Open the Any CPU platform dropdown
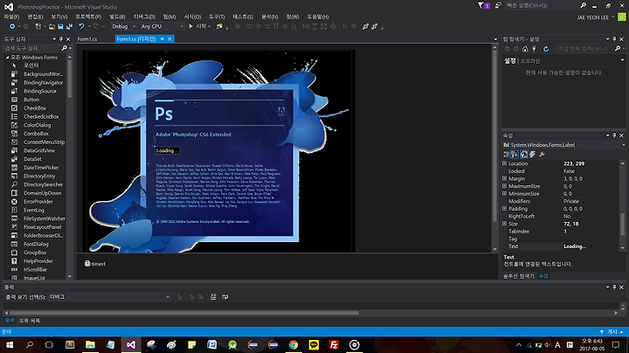This screenshot has height=353, width=629. point(162,26)
